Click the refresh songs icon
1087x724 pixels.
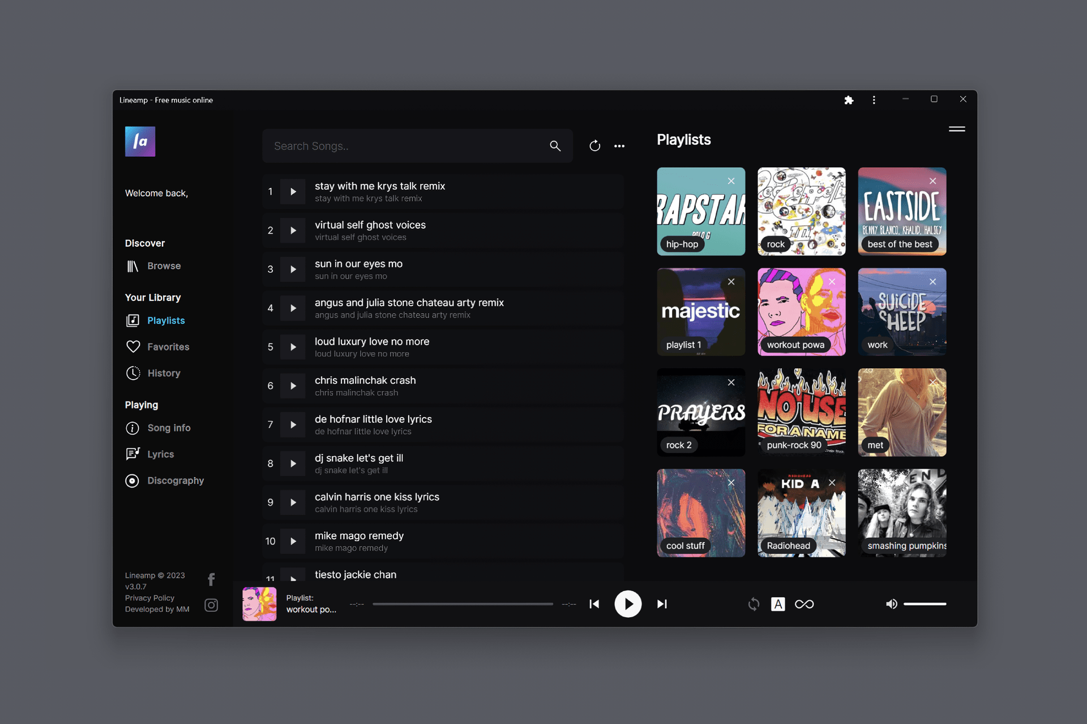pos(594,146)
